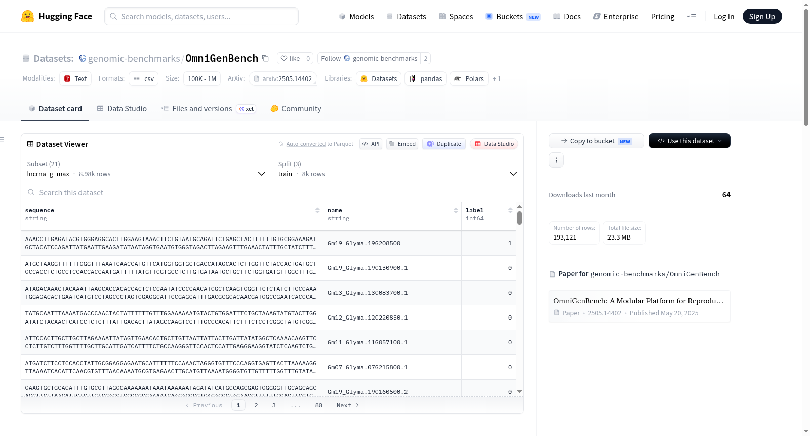Click the genomic-benchmarks organization avatar icon
Screen dimensions: 810x436
[x=83, y=58]
